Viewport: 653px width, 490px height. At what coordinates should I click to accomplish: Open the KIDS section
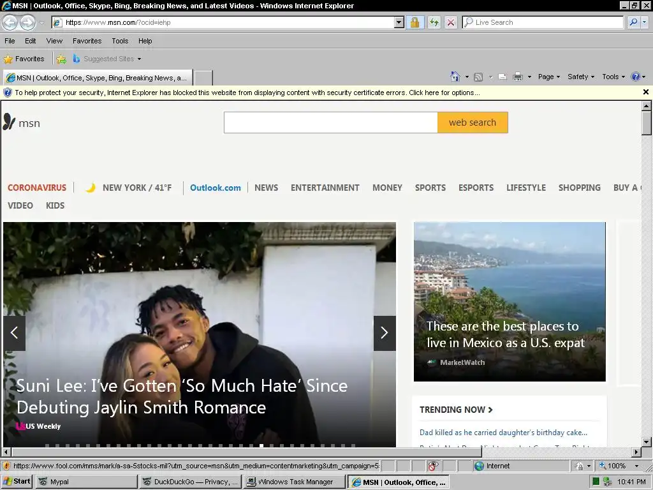pyautogui.click(x=55, y=205)
